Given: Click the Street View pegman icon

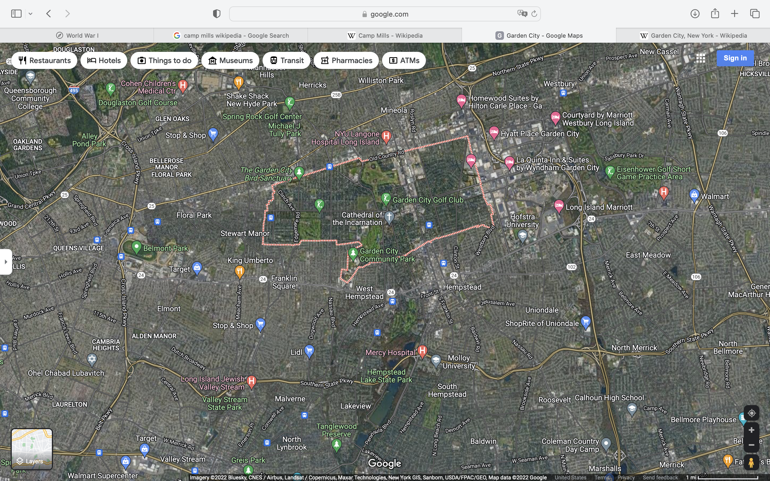Looking at the screenshot, I should tap(751, 463).
